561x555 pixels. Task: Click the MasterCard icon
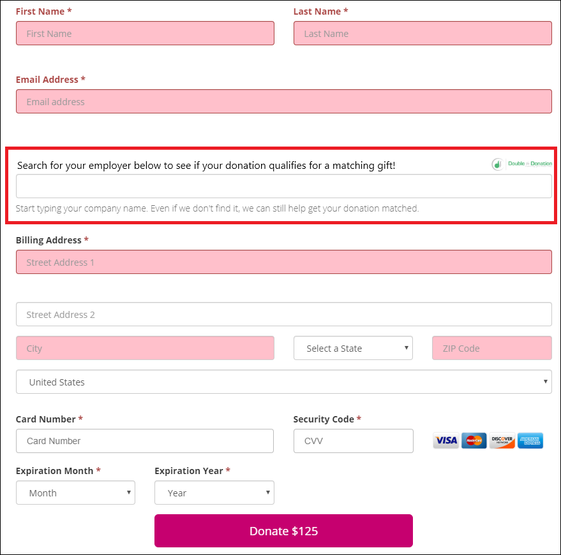point(474,440)
